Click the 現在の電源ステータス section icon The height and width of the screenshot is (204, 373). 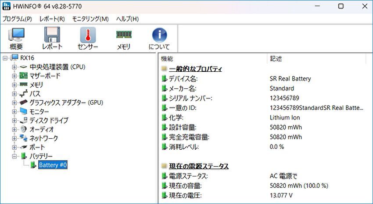[164, 166]
